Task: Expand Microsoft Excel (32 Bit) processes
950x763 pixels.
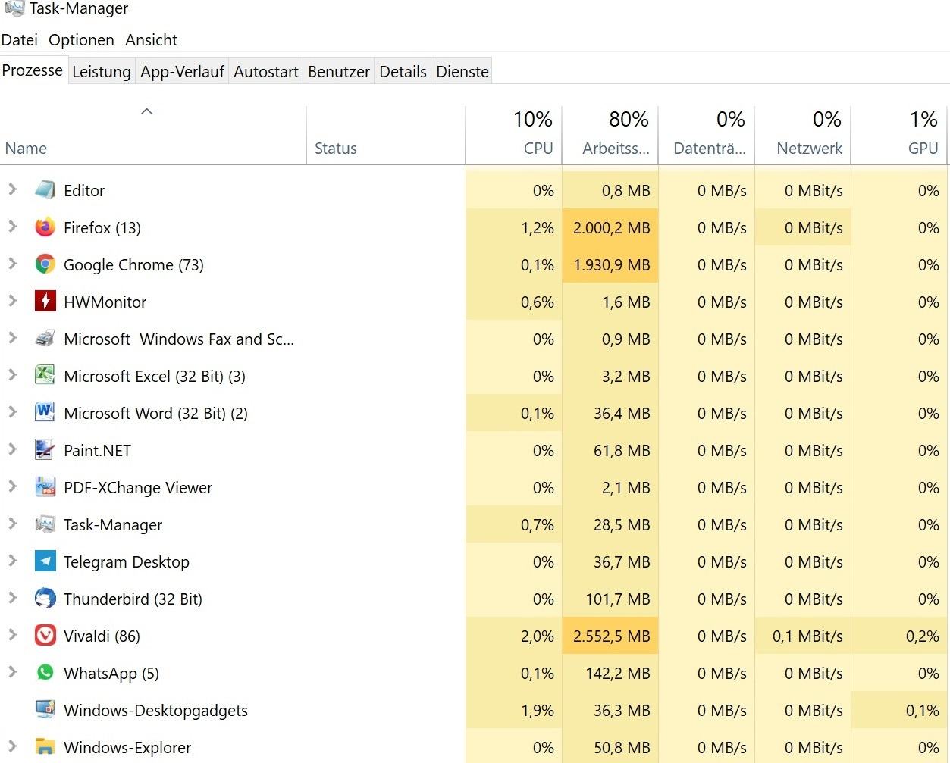Action: [x=12, y=375]
